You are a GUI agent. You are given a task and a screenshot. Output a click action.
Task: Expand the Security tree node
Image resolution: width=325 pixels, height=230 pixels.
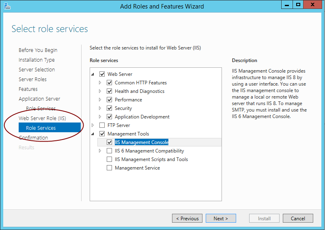(x=100, y=108)
